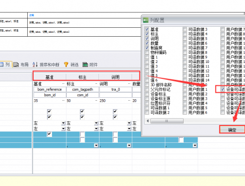
Task: Uncheck the checkbox in highlighted row under 基准
Action: pyautogui.click(x=49, y=134)
